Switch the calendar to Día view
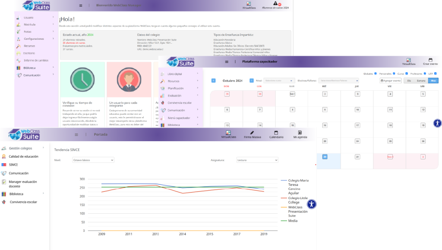Screen dimensions: 442x250 pyautogui.click(x=409, y=81)
